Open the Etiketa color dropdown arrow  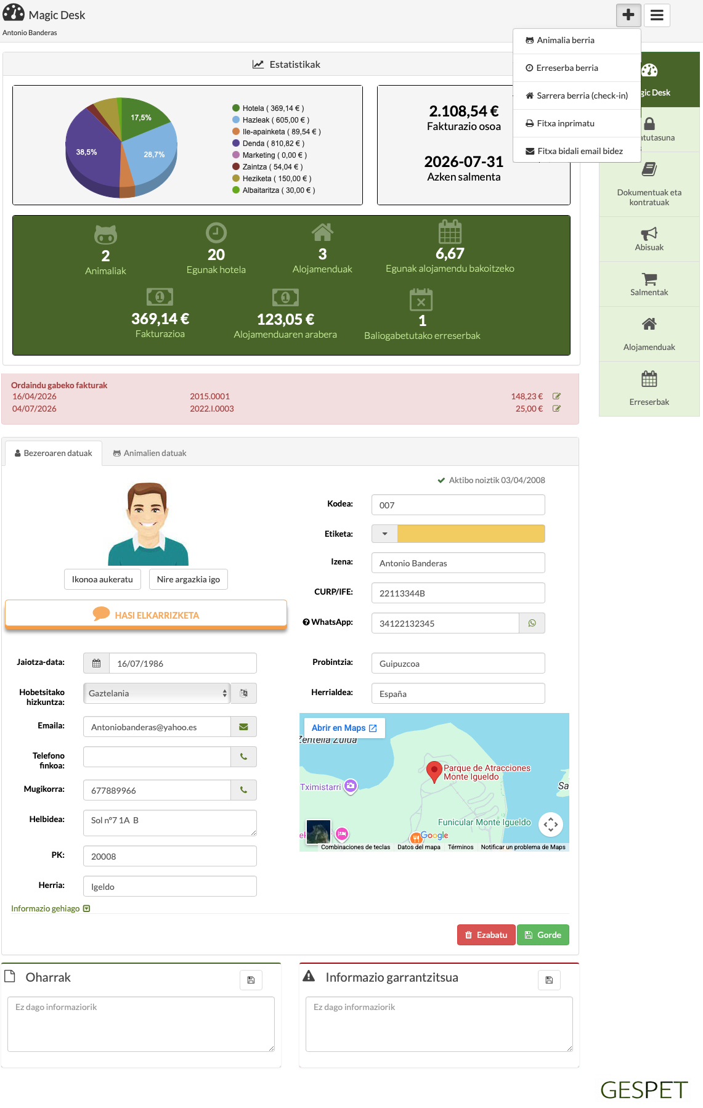[x=385, y=534]
